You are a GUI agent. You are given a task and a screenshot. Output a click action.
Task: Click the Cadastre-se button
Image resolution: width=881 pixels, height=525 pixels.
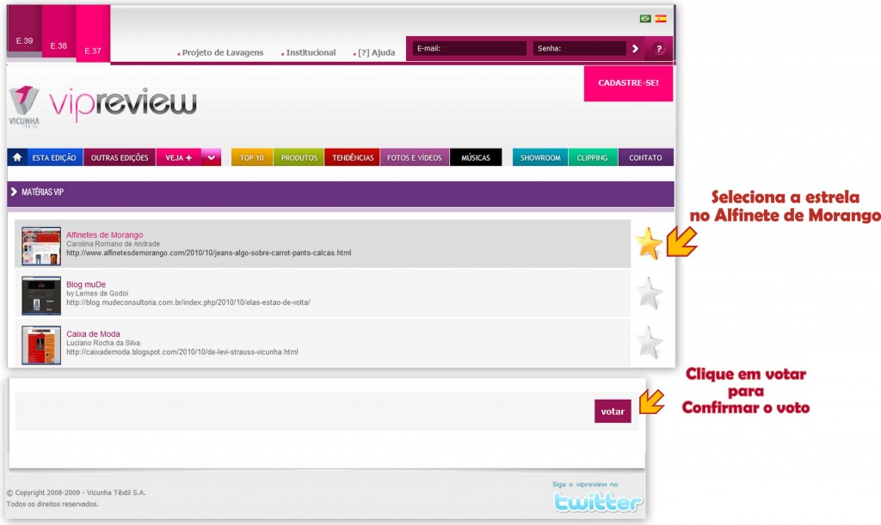(x=628, y=83)
